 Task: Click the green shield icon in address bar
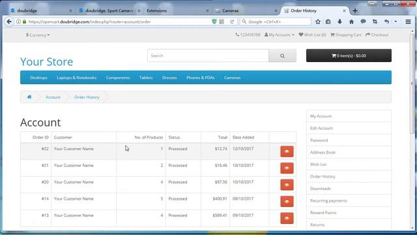[x=214, y=22]
